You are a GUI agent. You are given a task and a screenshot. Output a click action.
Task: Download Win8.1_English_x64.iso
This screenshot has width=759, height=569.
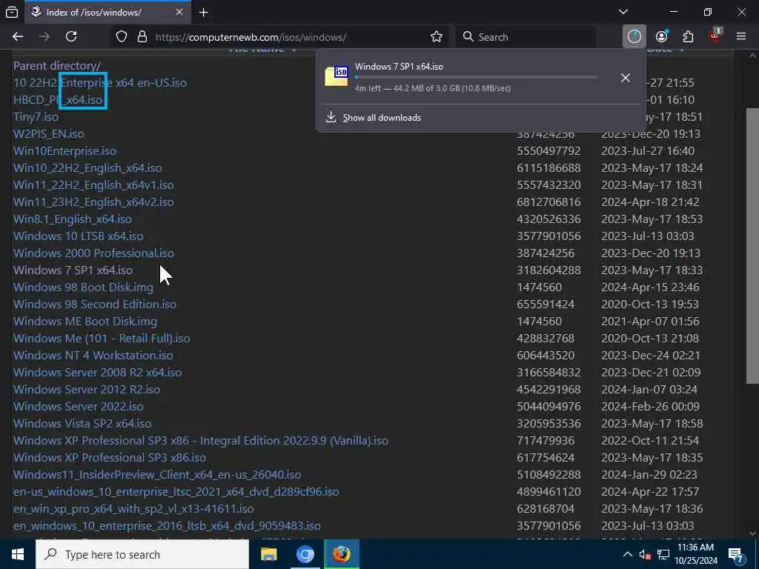pyautogui.click(x=73, y=219)
